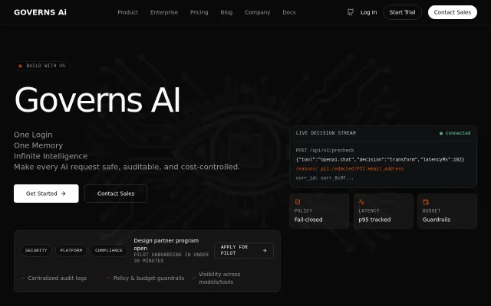
Task: Click the shield icon above POLICY
Action: pos(298,202)
